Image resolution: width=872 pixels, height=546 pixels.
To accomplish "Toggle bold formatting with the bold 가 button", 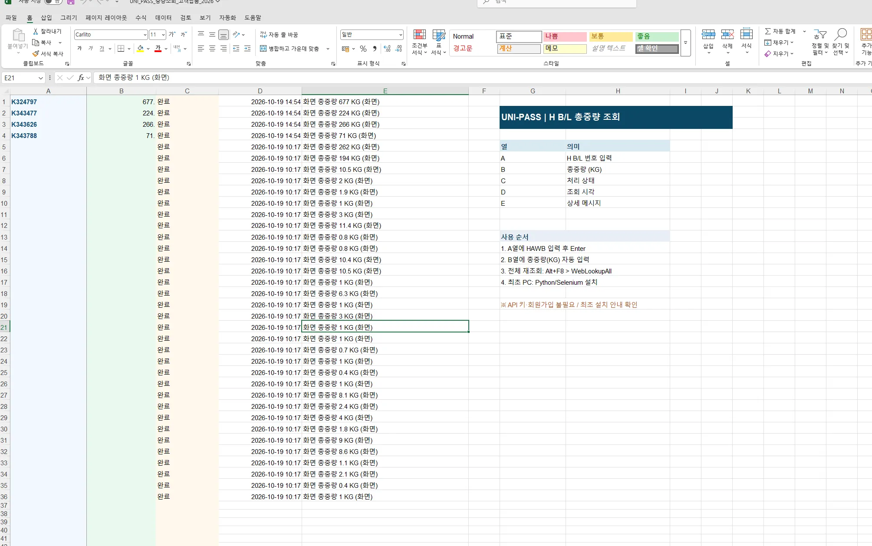I will 79,48.
